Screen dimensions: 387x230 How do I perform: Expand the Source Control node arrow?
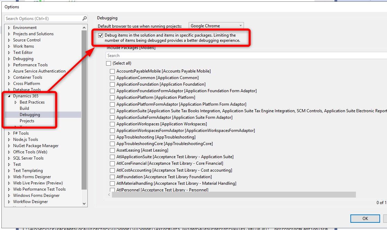[9, 40]
